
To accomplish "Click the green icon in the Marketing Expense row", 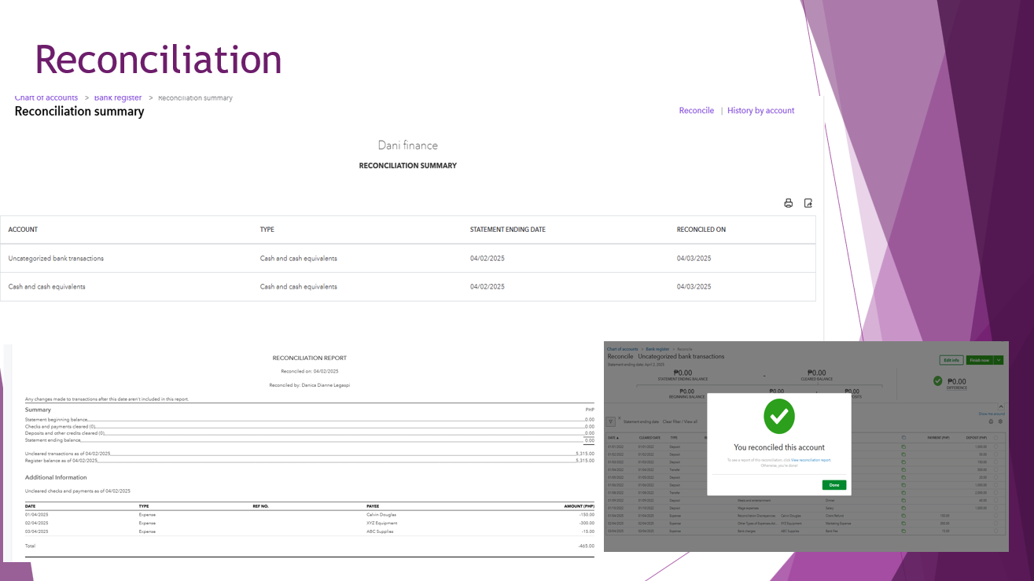I will click(x=903, y=523).
